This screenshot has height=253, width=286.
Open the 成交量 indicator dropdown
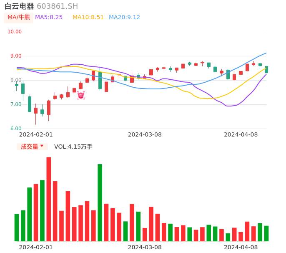click(32, 147)
